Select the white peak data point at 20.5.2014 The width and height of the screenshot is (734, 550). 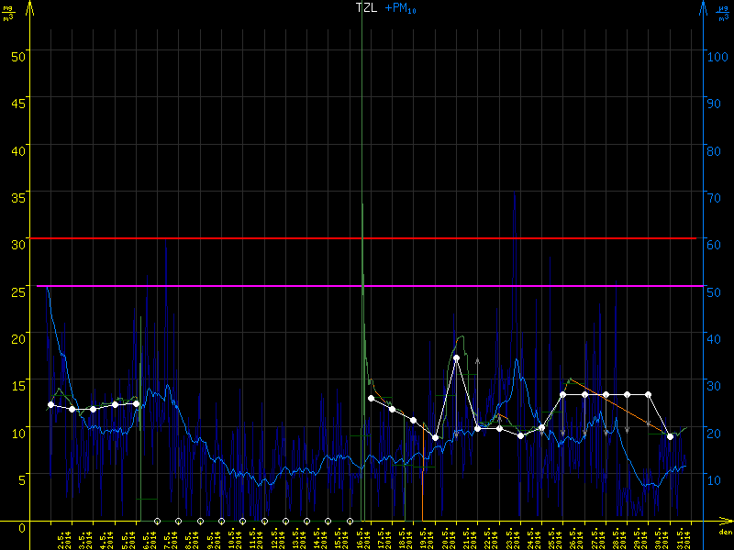click(x=456, y=358)
